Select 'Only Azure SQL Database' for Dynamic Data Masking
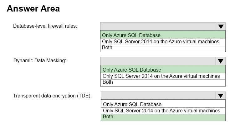 [x=163, y=69]
